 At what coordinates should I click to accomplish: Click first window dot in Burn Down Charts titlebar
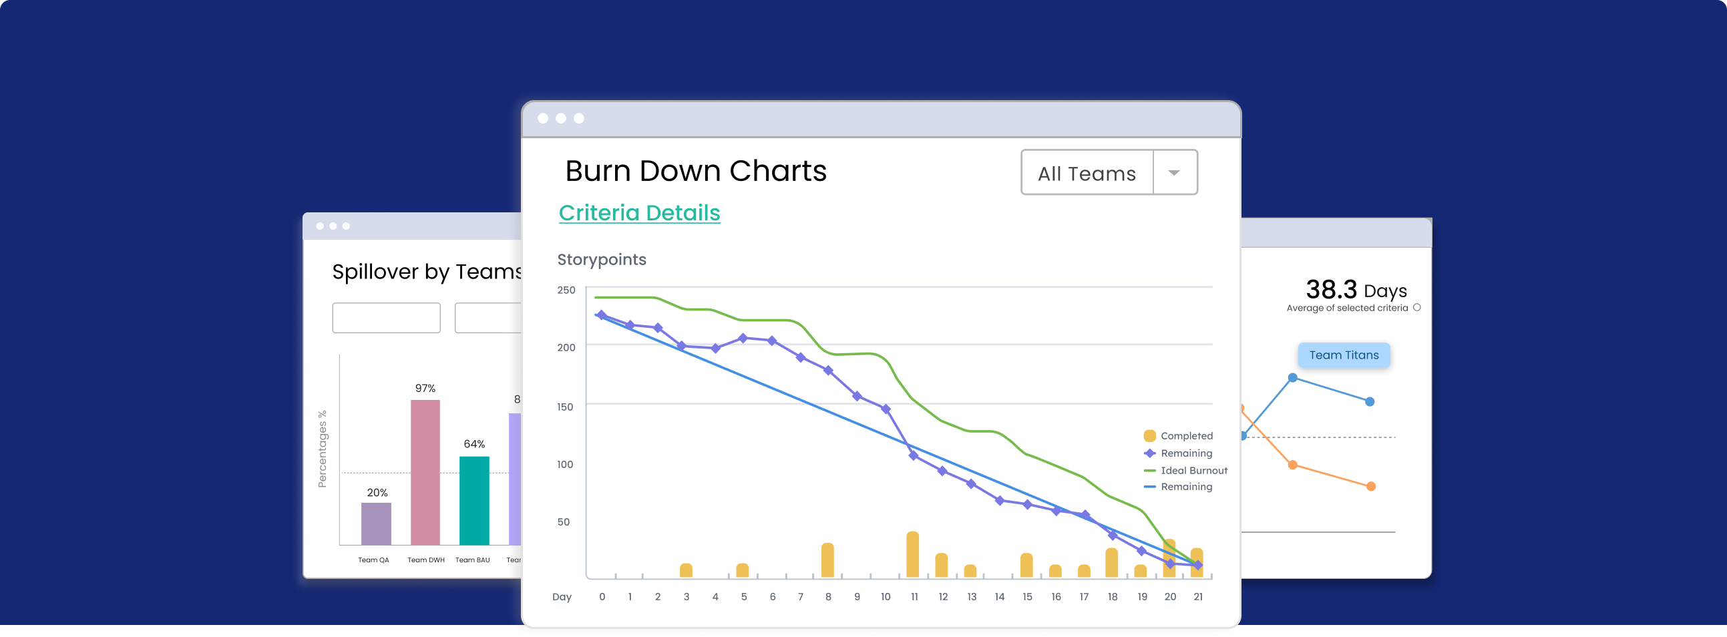coord(543,119)
